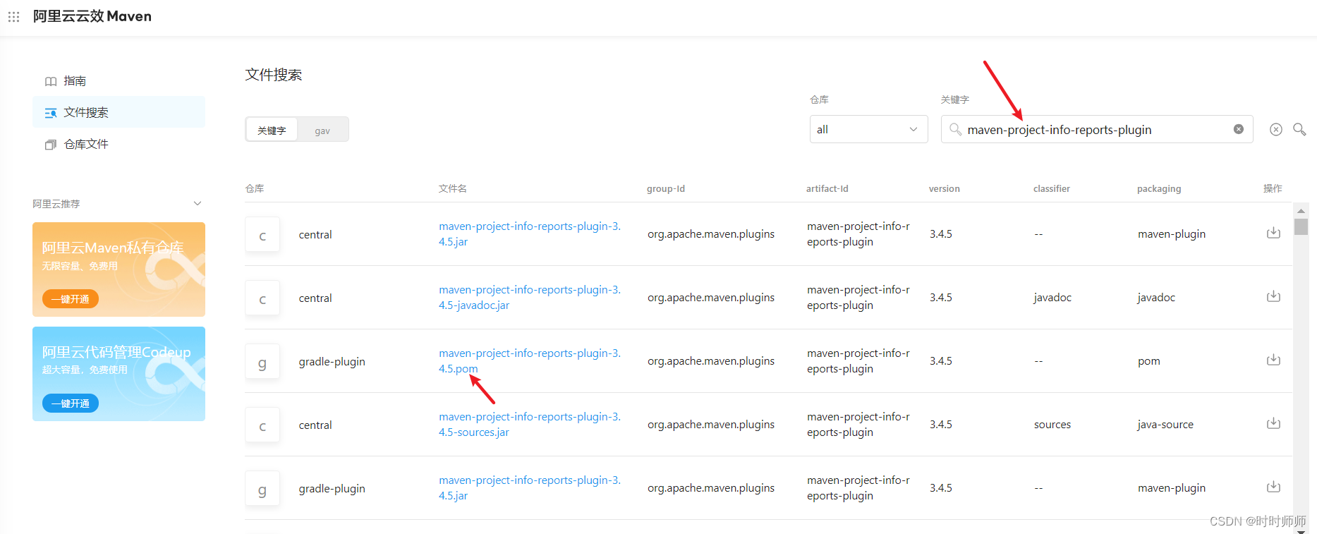Screen dimensions: 1317x534
Task: Click the 文件搜索 search list icon
Action: pos(51,113)
